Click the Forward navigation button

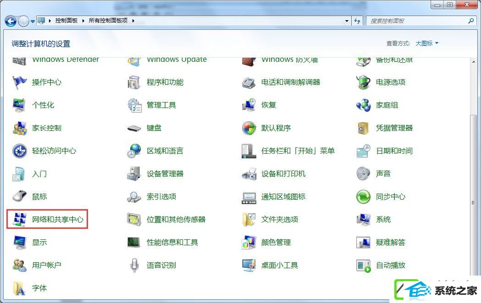click(x=24, y=21)
